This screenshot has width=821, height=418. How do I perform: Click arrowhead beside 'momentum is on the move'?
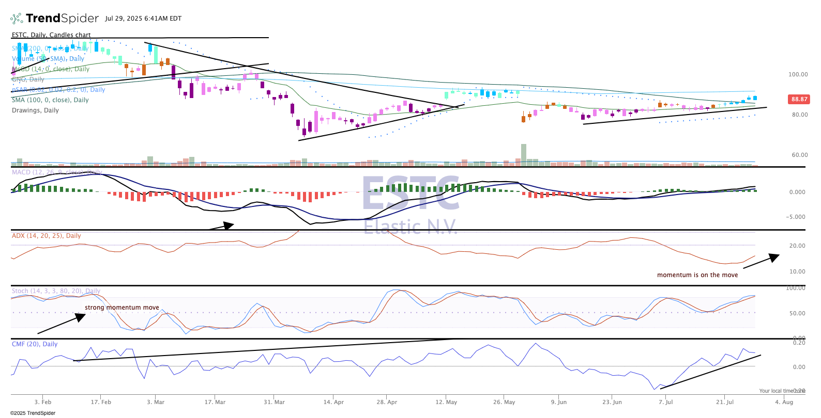tap(774, 257)
